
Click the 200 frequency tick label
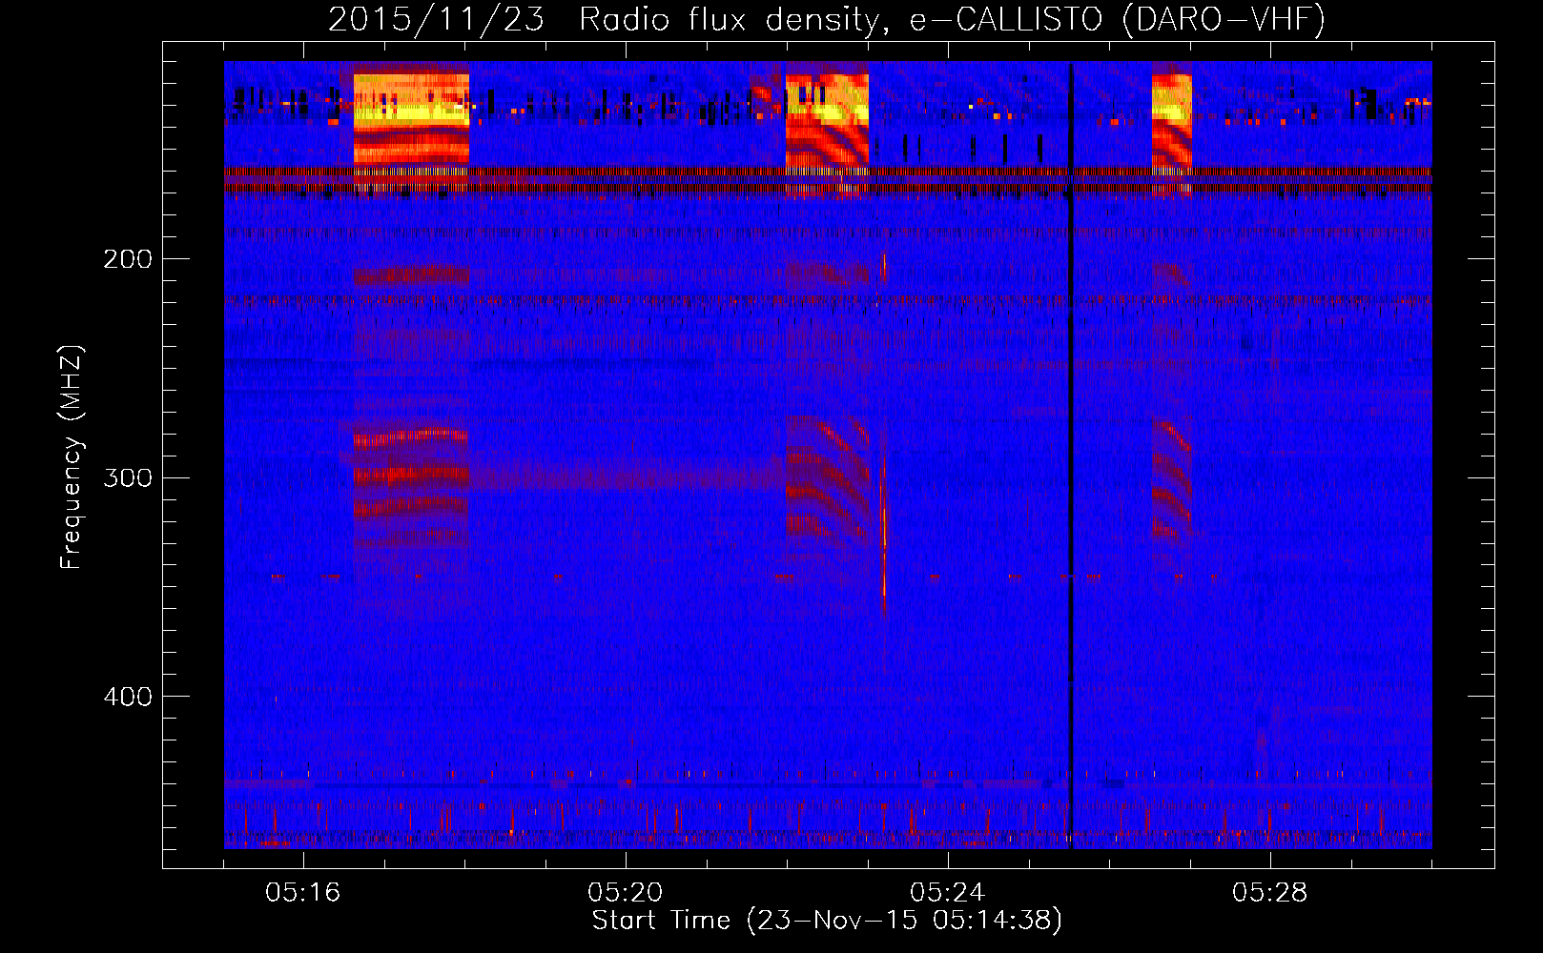tap(128, 259)
